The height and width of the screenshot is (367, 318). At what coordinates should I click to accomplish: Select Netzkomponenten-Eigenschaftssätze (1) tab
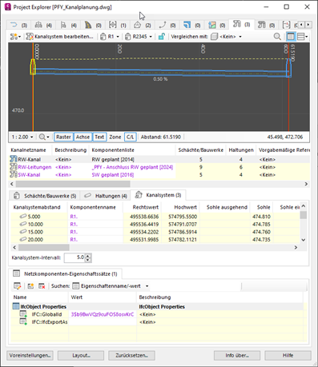click(66, 273)
